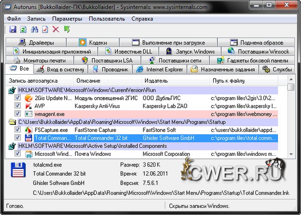This screenshot has width=301, height=215.
Task: Click the binoculars Find icon
Action: (34, 30)
